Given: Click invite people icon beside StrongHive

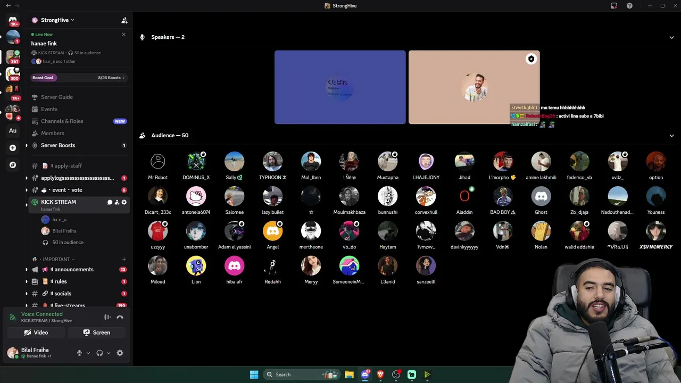Looking at the screenshot, I should click(x=124, y=20).
